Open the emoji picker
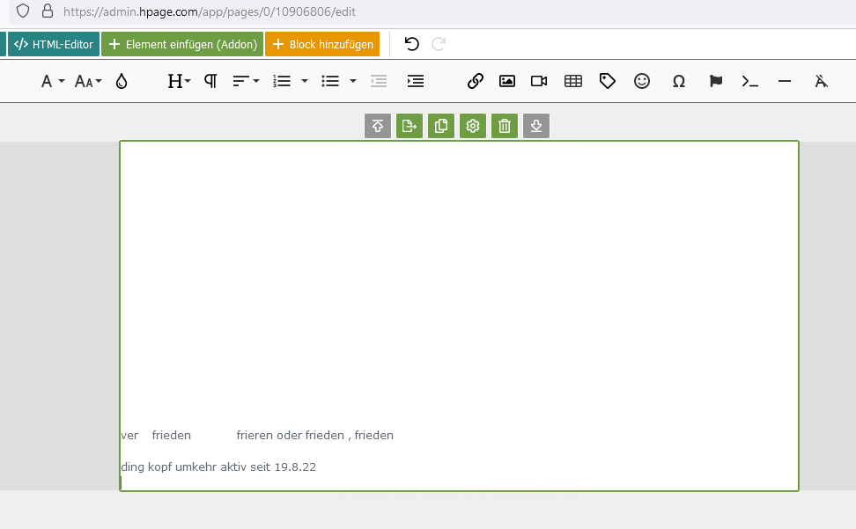 coord(642,81)
